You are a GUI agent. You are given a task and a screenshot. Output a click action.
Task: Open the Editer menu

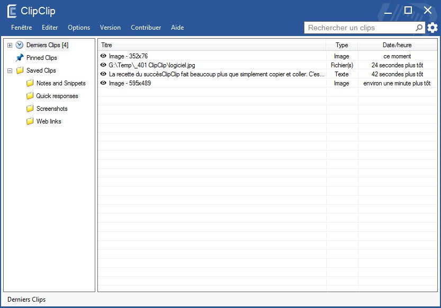point(50,28)
